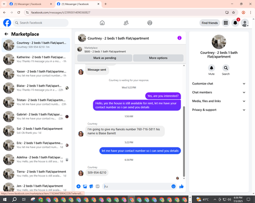Choose a sticker in composer
Viewport: 255px width, 203px height.
[x=91, y=186]
